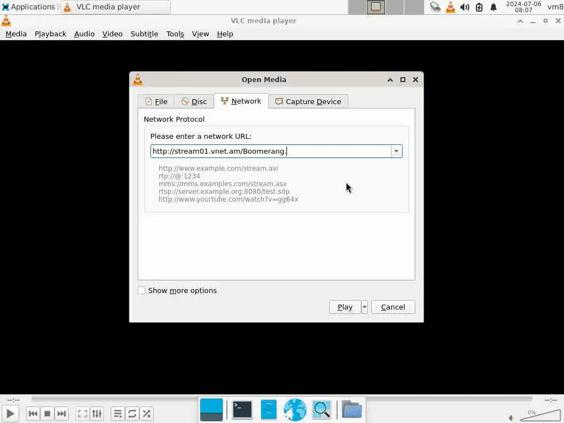Switch to the File tab
Image resolution: width=564 pixels, height=423 pixels.
156,101
